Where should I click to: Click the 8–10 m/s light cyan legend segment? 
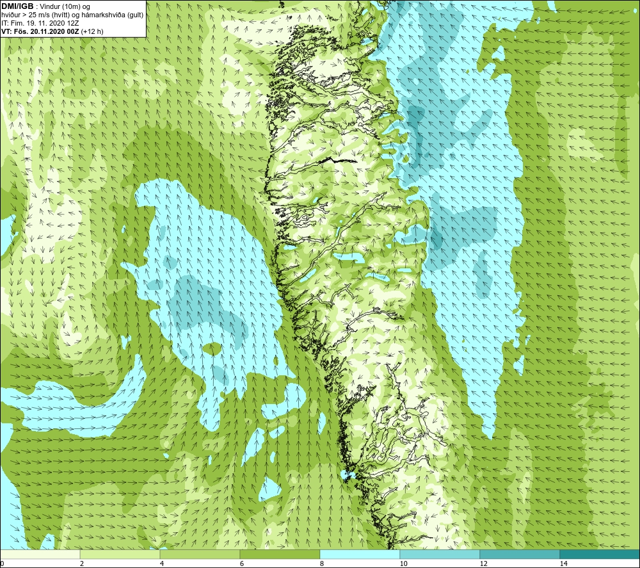(x=360, y=555)
